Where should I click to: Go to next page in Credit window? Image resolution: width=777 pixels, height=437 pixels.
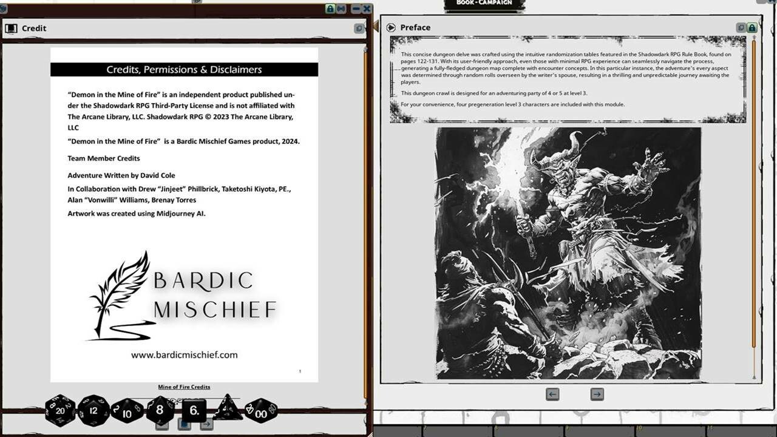(x=207, y=424)
